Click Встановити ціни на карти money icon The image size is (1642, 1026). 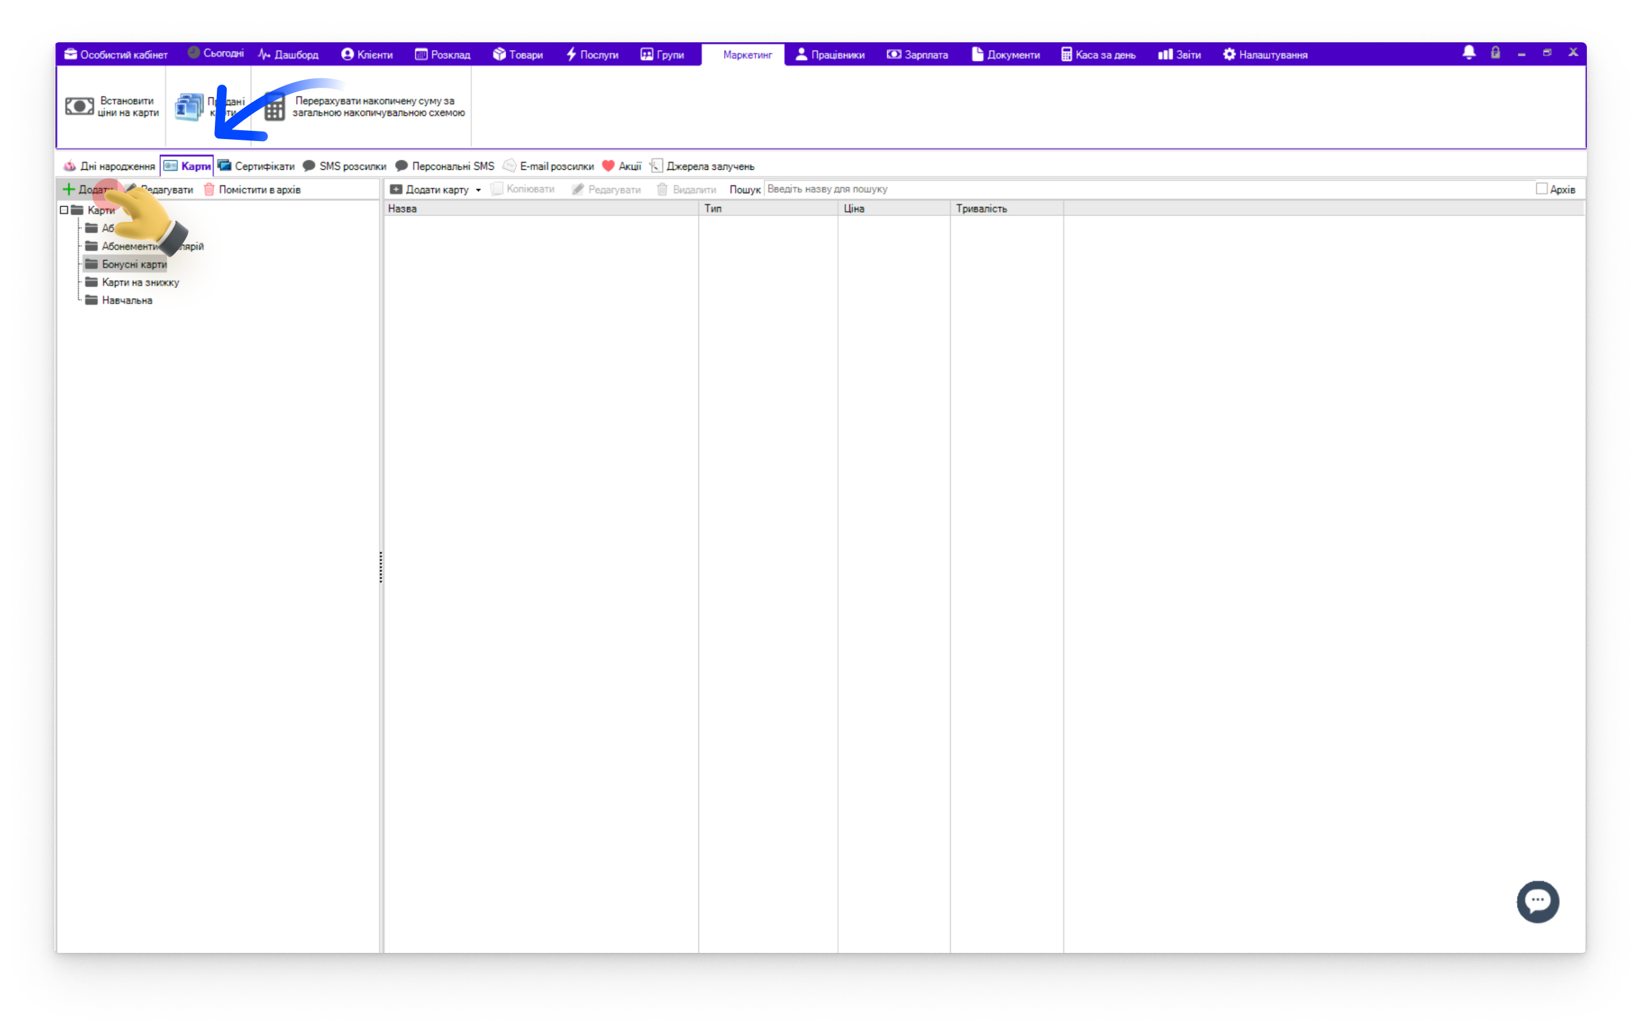[x=80, y=106]
